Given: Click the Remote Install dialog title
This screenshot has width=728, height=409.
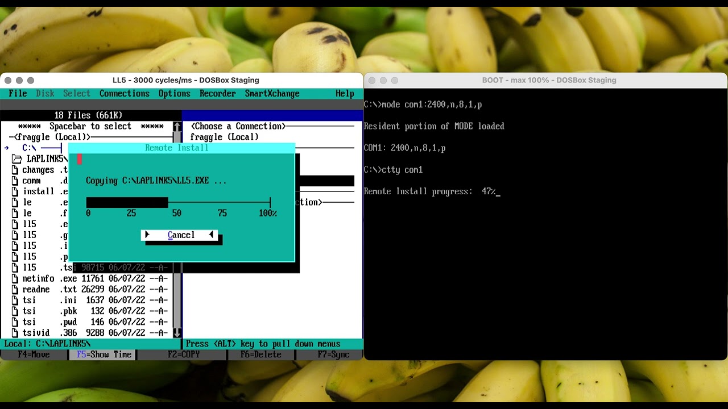Looking at the screenshot, I should point(176,148).
